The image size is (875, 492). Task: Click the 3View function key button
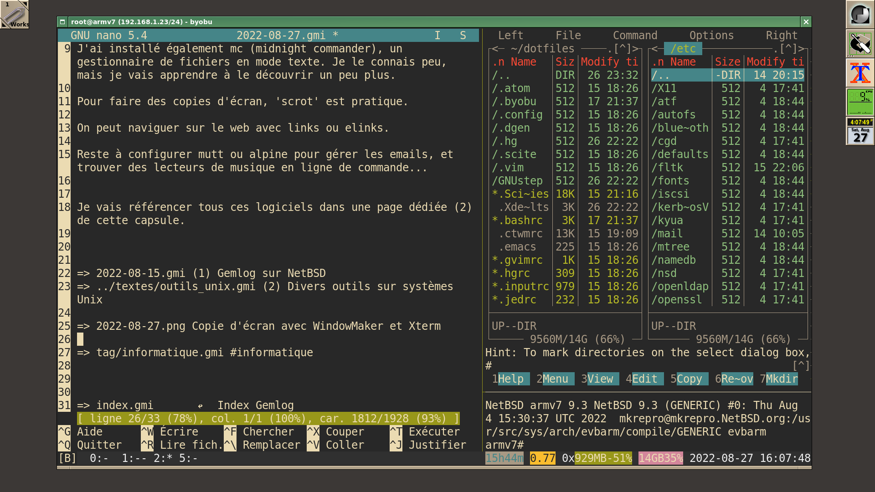[600, 379]
